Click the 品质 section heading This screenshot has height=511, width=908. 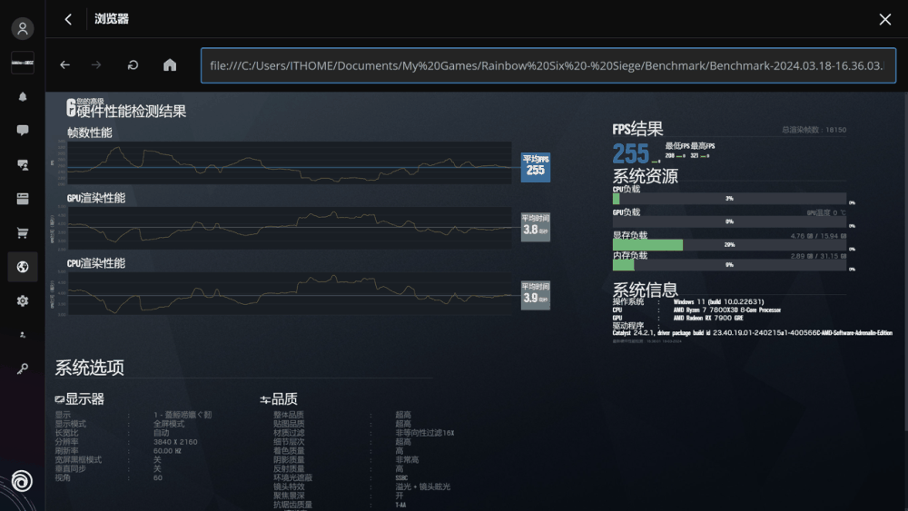click(279, 398)
